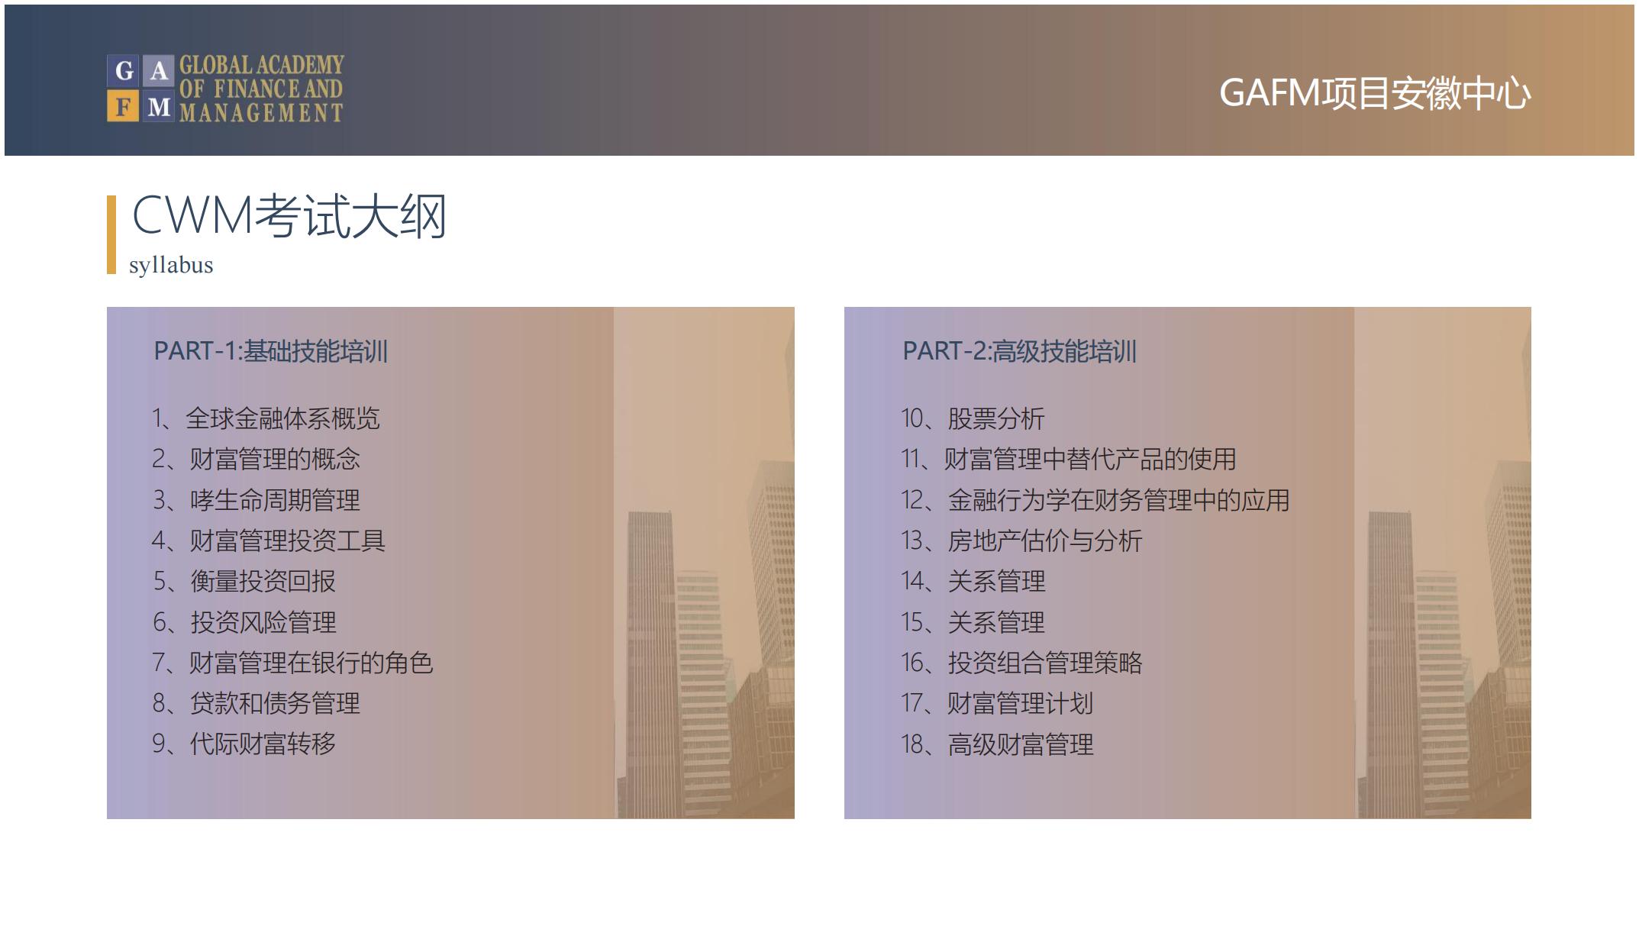Click item 10、股票分析
Screen dimensions: 1639x926
[x=972, y=418]
